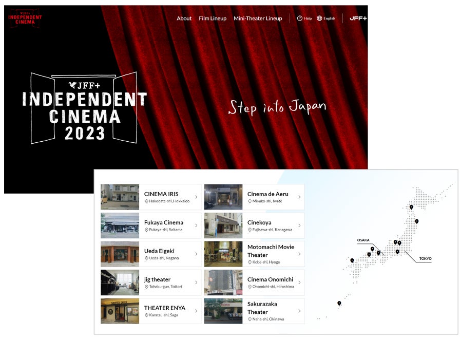Screen dimensions: 460x341
Task: Click chevron arrow on Fukaya Cinema row
Action: point(196,225)
